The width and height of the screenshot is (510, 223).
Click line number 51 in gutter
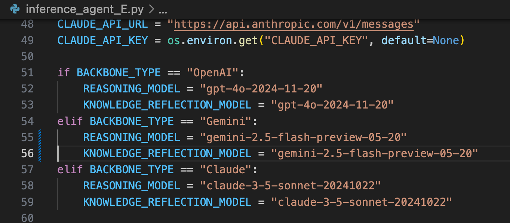click(27, 73)
